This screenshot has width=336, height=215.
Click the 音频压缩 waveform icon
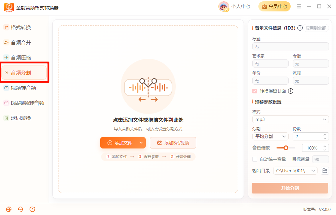pyautogui.click(x=6, y=57)
